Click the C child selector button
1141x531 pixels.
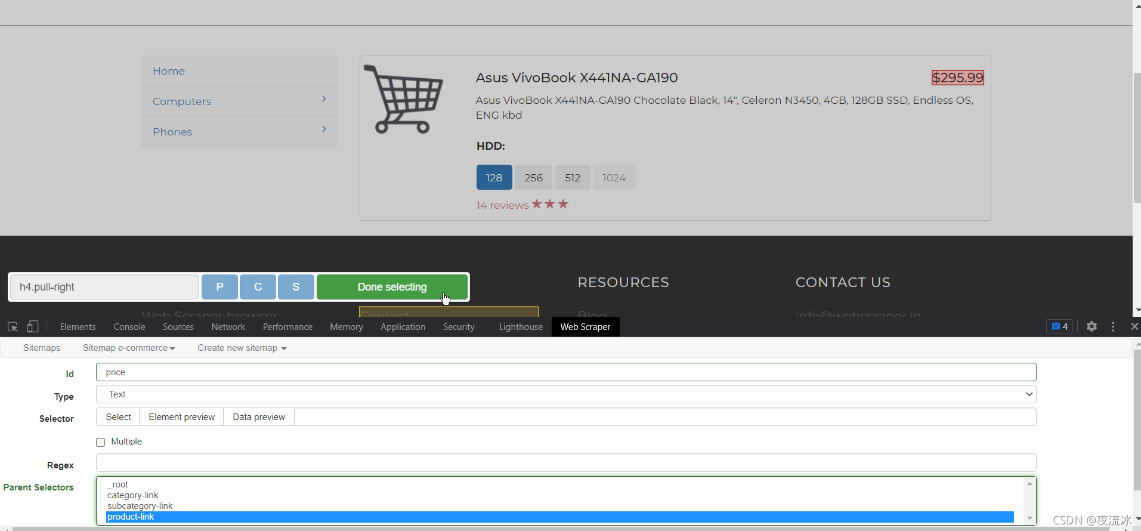(x=258, y=287)
